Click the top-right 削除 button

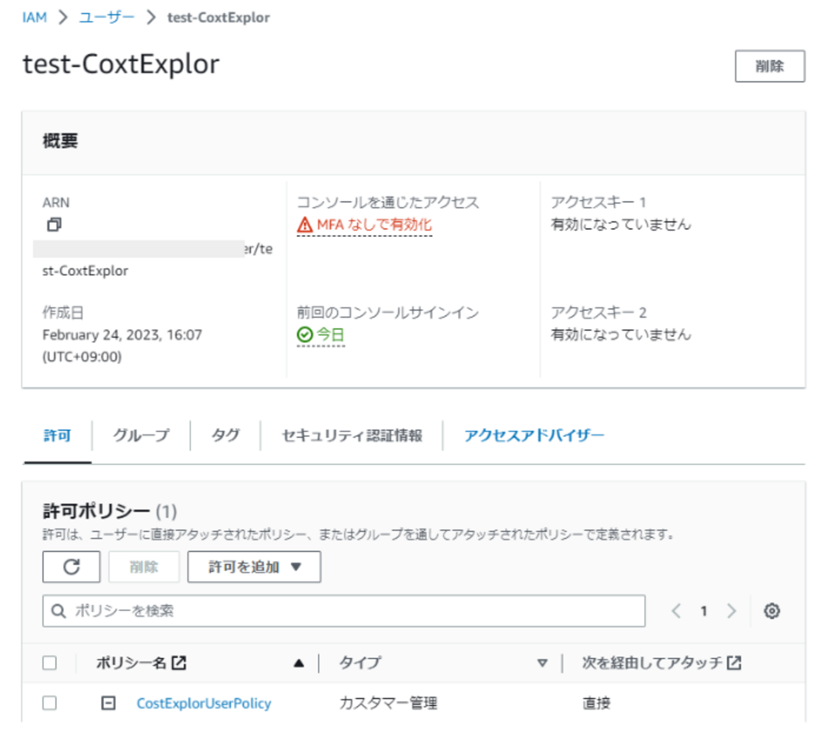(769, 66)
